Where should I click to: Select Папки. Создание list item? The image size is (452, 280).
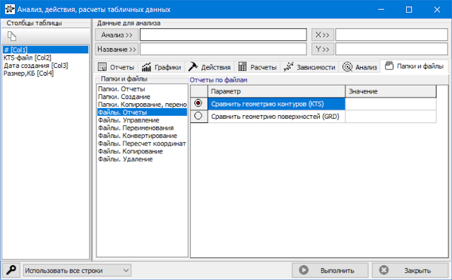pyautogui.click(x=142, y=97)
